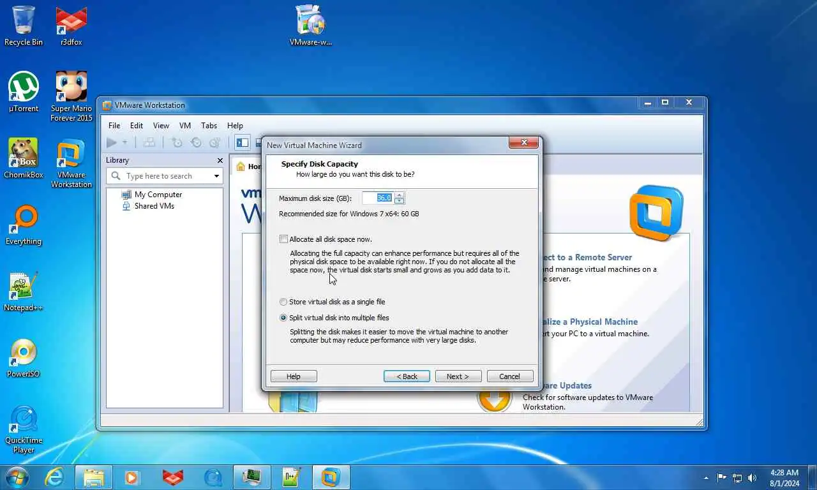Click the Revert to Snapshot toolbar icon

pyautogui.click(x=196, y=143)
